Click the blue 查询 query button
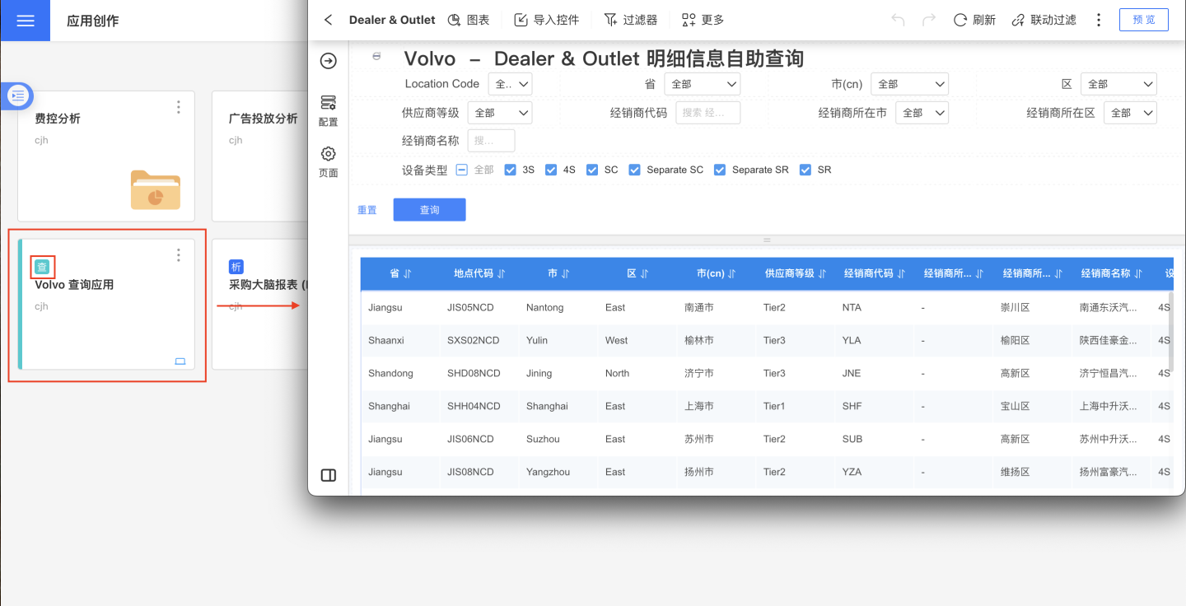 click(429, 210)
